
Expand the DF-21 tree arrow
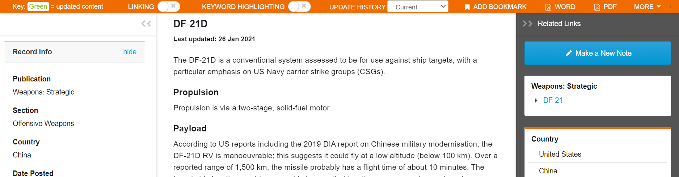coord(536,100)
